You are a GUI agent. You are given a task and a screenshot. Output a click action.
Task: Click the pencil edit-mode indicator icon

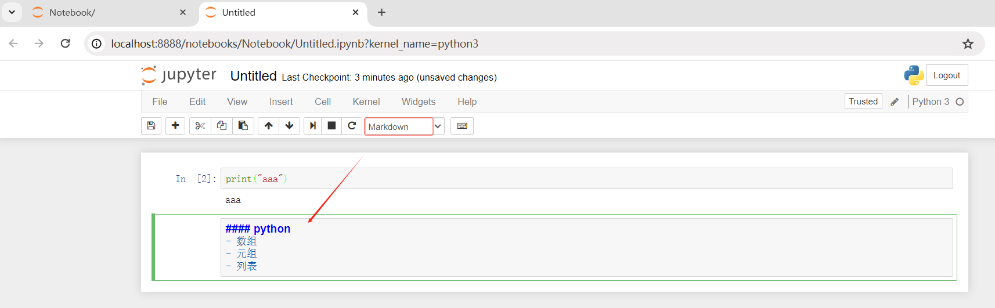coord(895,102)
